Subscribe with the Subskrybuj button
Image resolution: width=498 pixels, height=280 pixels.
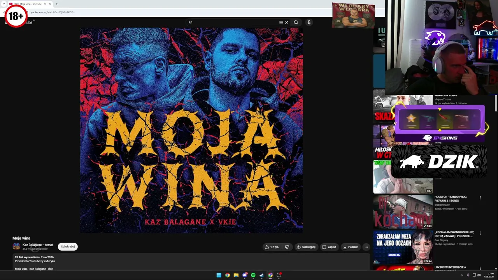click(68, 247)
